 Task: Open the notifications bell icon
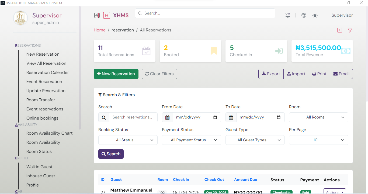(287, 15)
